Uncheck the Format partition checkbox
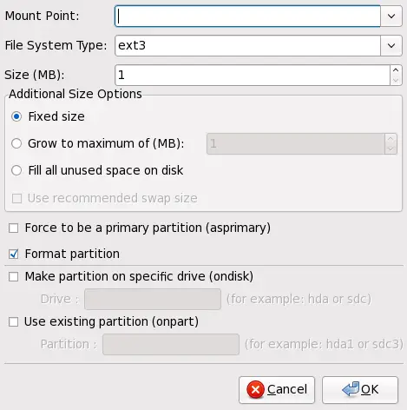This screenshot has width=407, height=410. 14,255
